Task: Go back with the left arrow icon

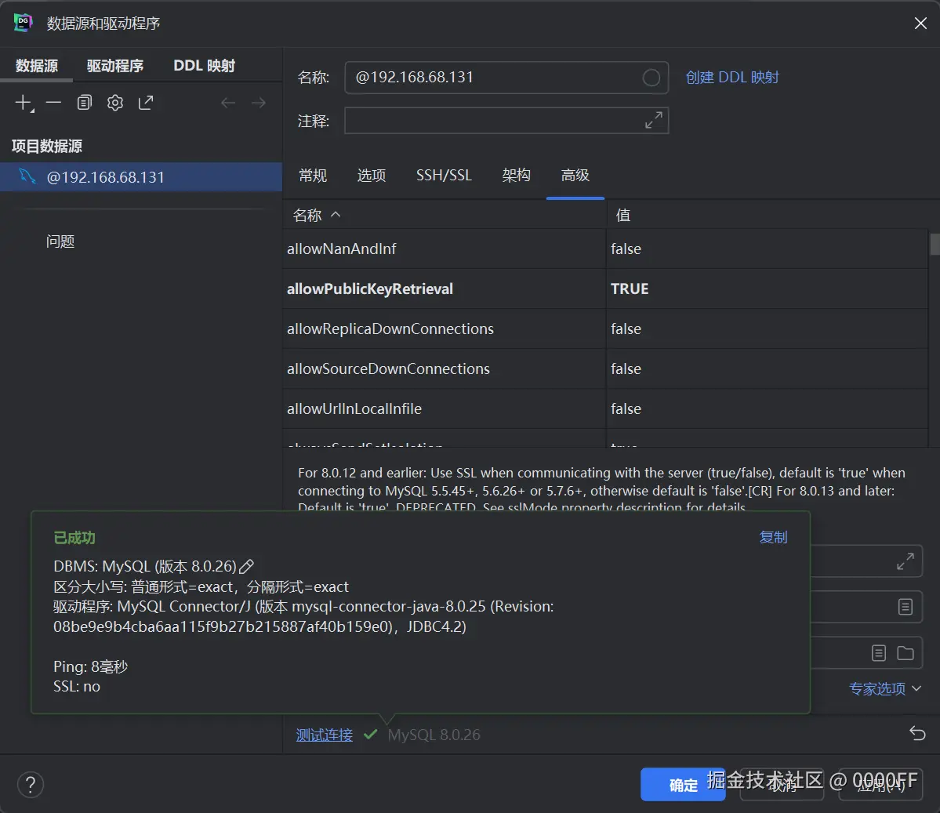Action: (x=228, y=103)
